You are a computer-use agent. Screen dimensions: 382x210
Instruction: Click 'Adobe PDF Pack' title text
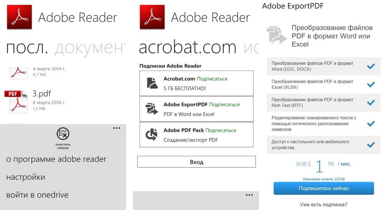[x=183, y=130]
